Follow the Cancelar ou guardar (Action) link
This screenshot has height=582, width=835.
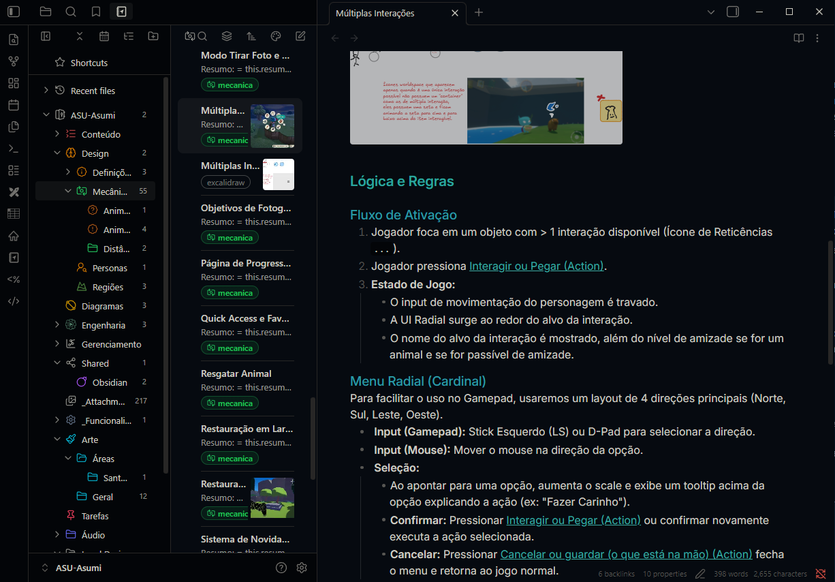point(626,554)
